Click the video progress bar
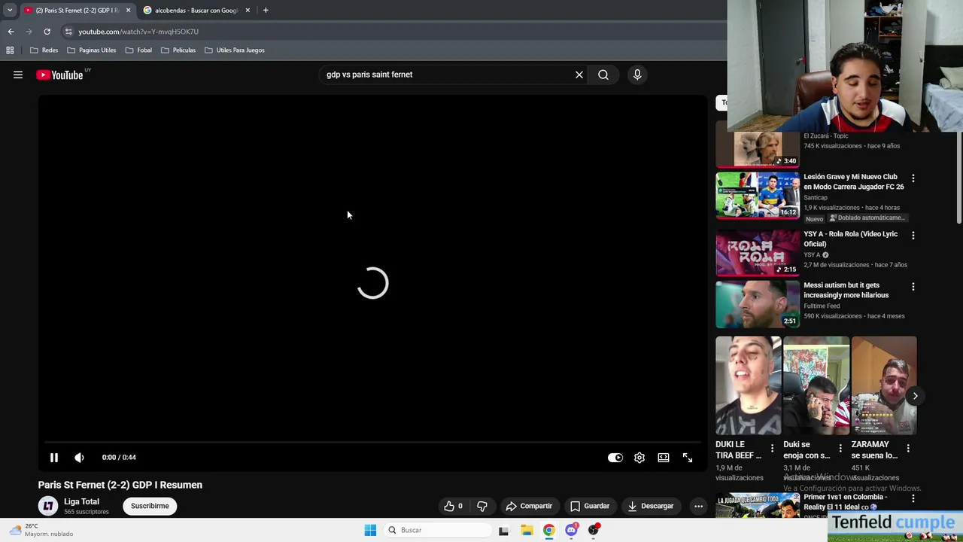This screenshot has height=542, width=963. tap(372, 443)
